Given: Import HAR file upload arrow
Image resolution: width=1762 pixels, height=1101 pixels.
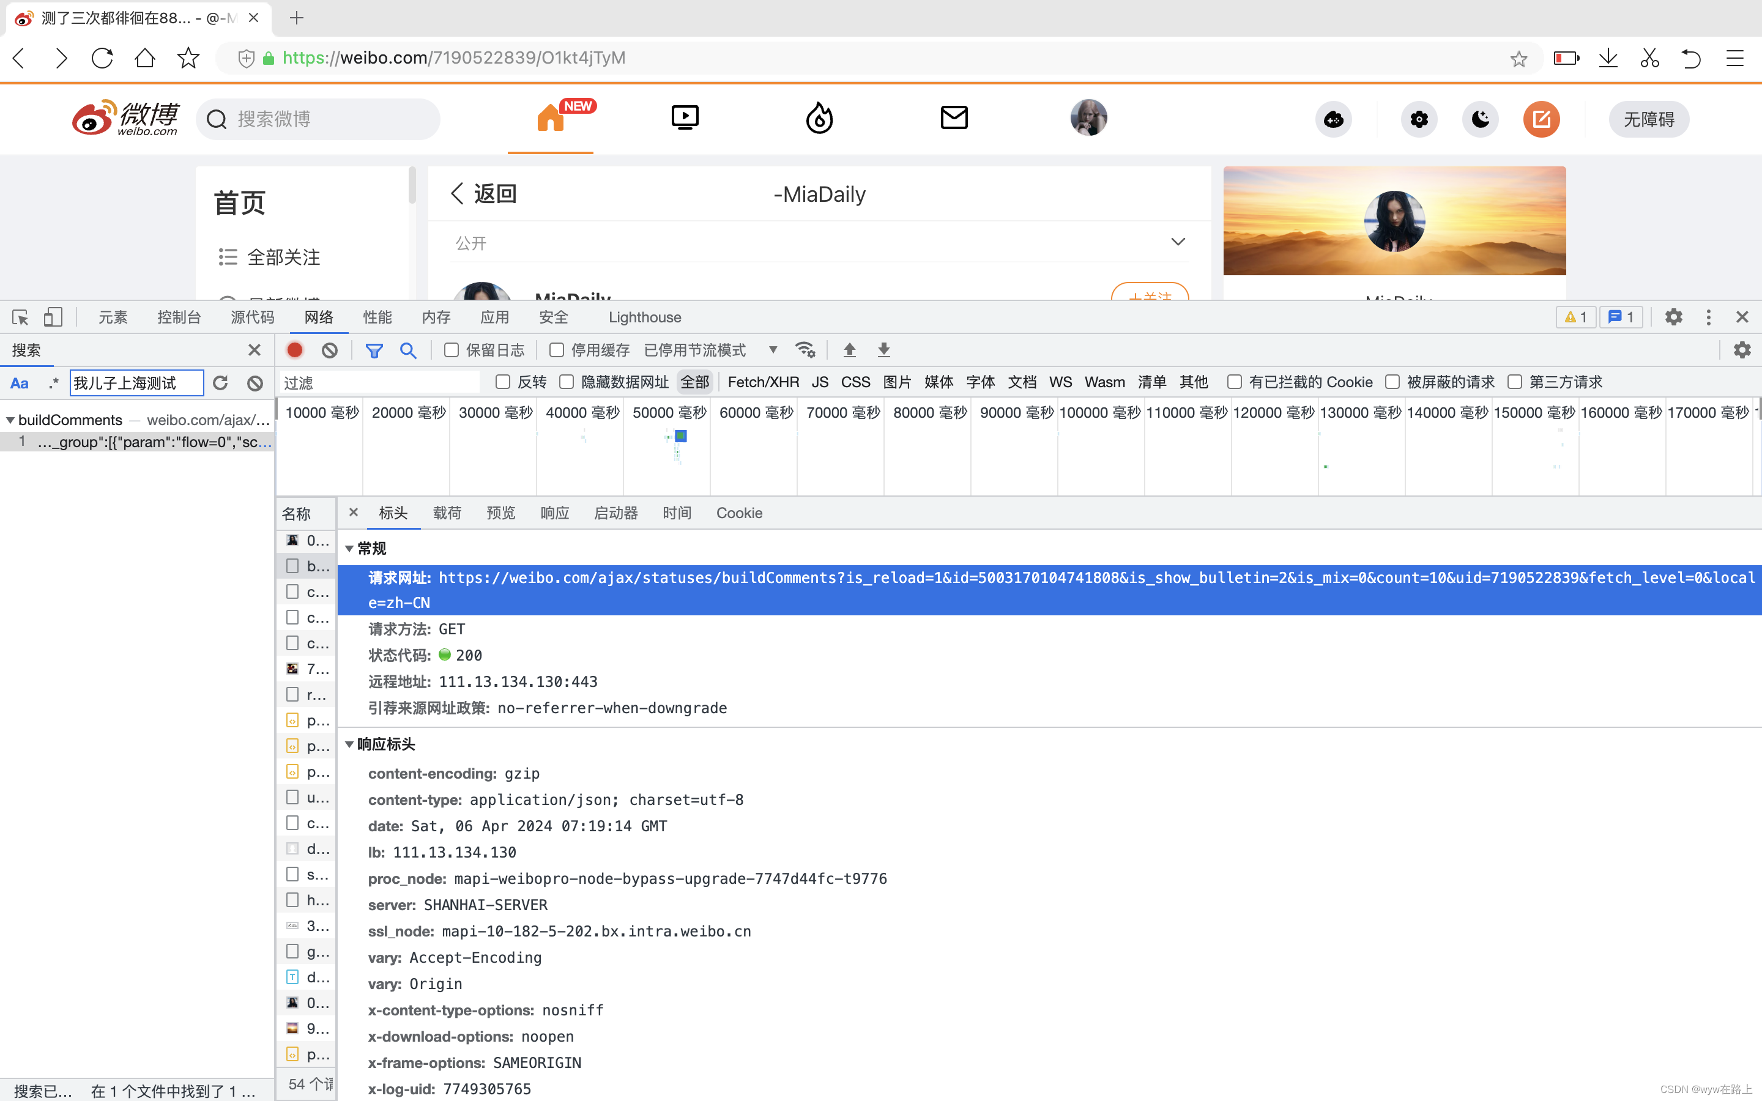Looking at the screenshot, I should point(850,350).
